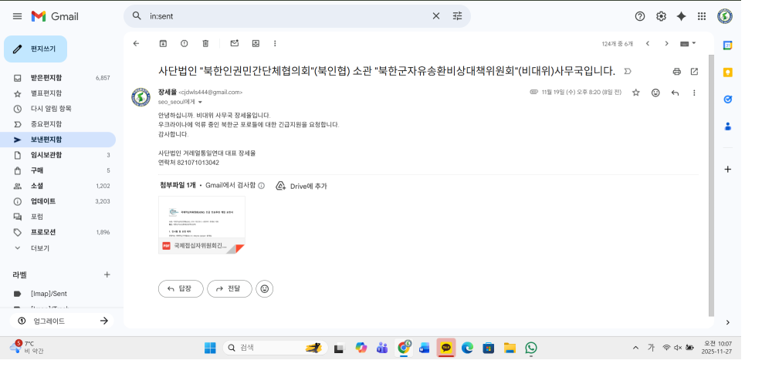Open the input tools dropdown arrow
This screenshot has height=367, width=772.
[x=694, y=43]
